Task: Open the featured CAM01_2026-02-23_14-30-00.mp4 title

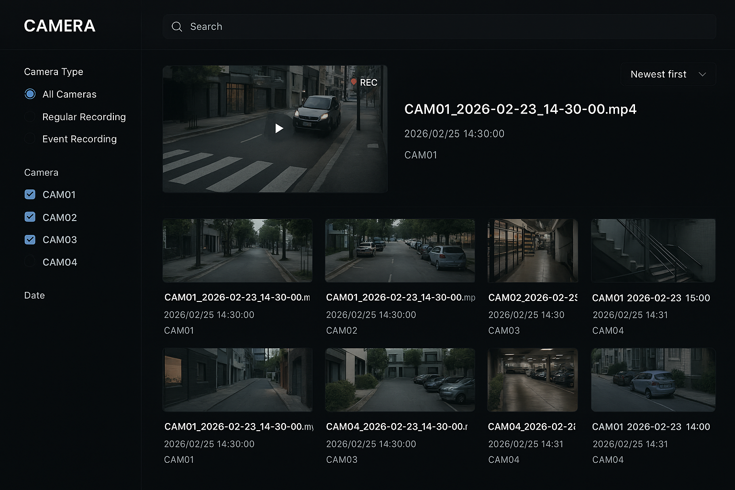Action: (x=520, y=109)
